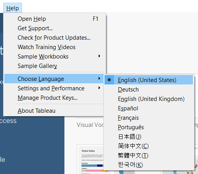Switch language to Deutsch
The image size is (198, 174).
coord(148,90)
